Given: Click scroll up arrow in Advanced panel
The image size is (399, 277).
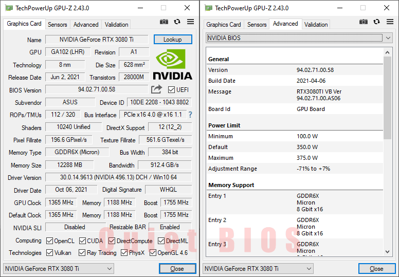Looking at the screenshot, I should pos(387,52).
